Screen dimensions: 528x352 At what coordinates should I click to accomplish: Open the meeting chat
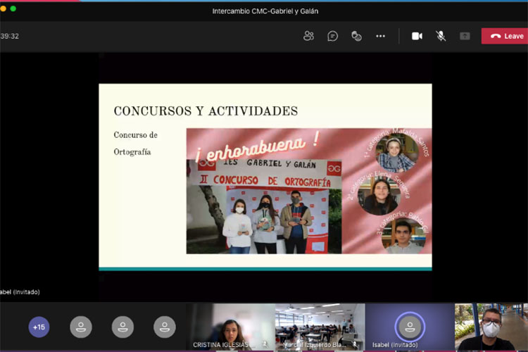333,36
